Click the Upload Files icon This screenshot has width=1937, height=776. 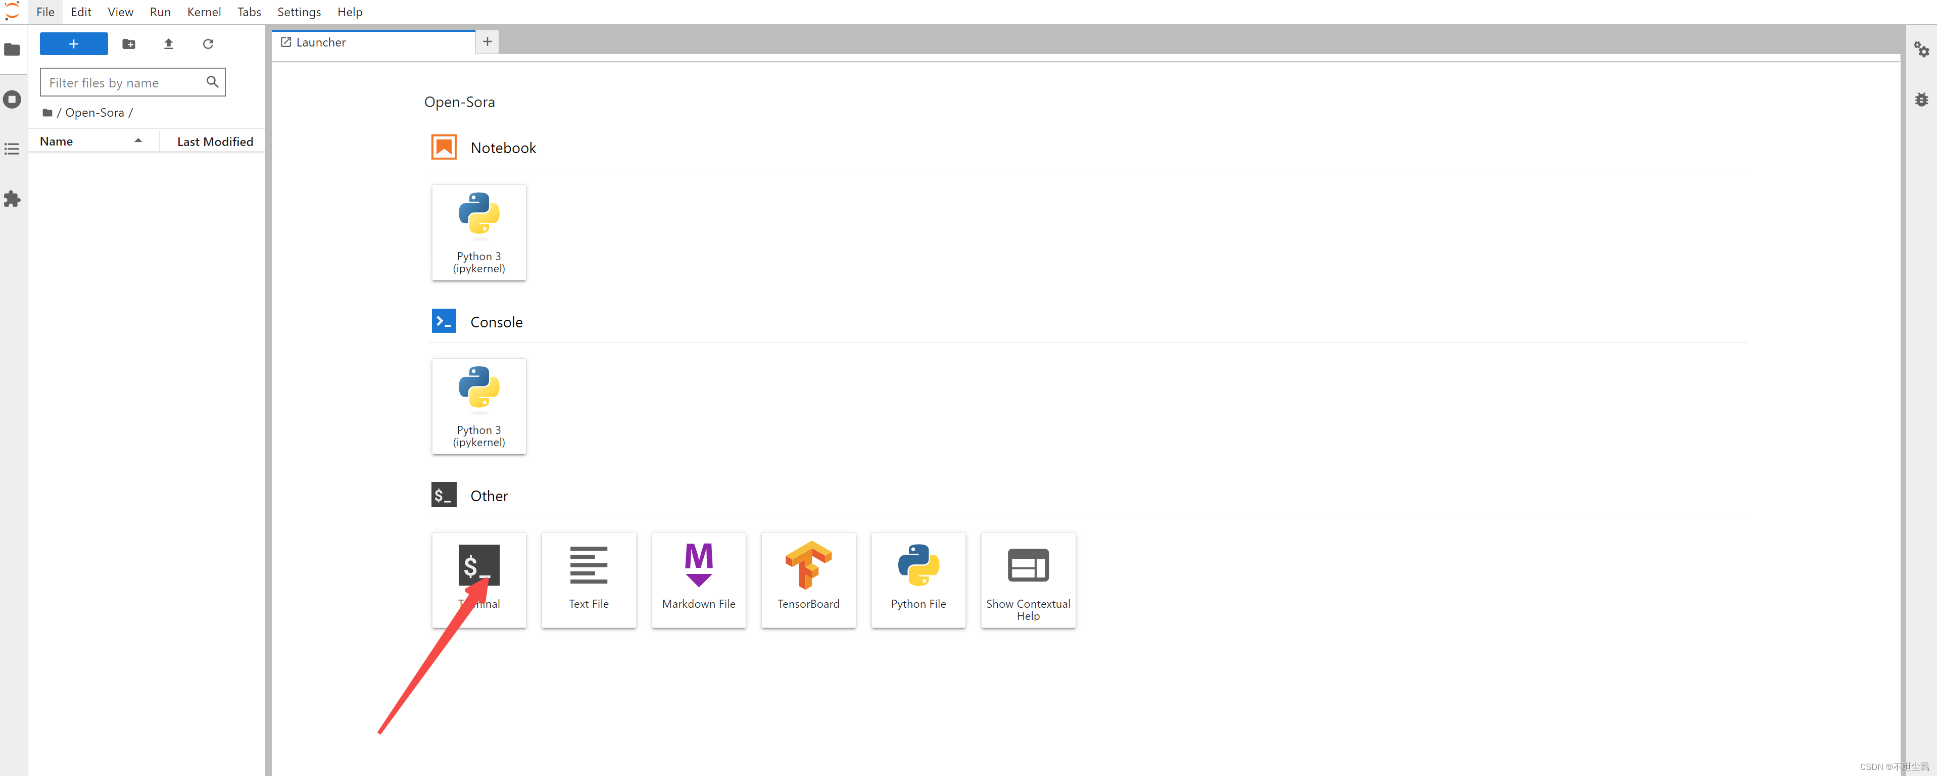tap(168, 43)
